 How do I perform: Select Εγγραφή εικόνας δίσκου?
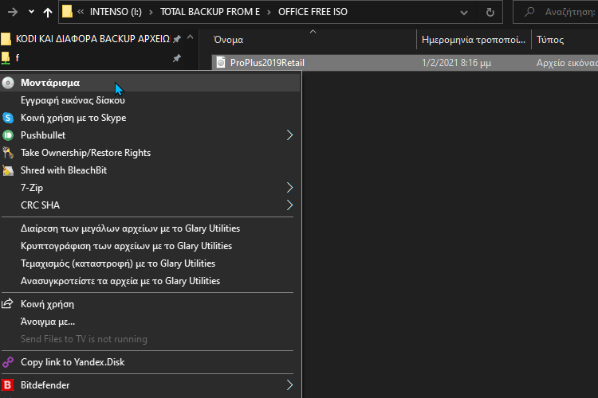(x=150, y=100)
